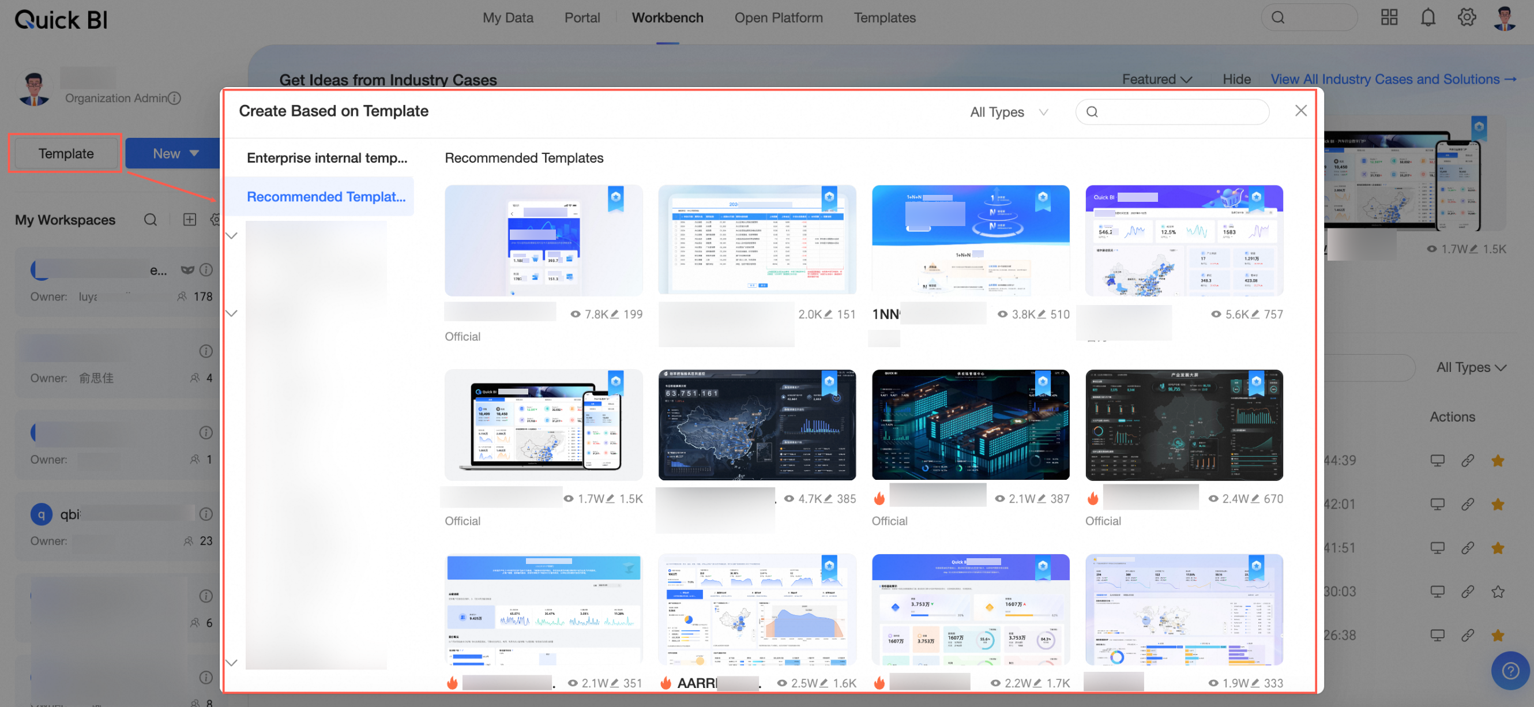Screen dimensions: 1534x707
Task: Click the info icon beside Organization Admin
Action: click(175, 98)
